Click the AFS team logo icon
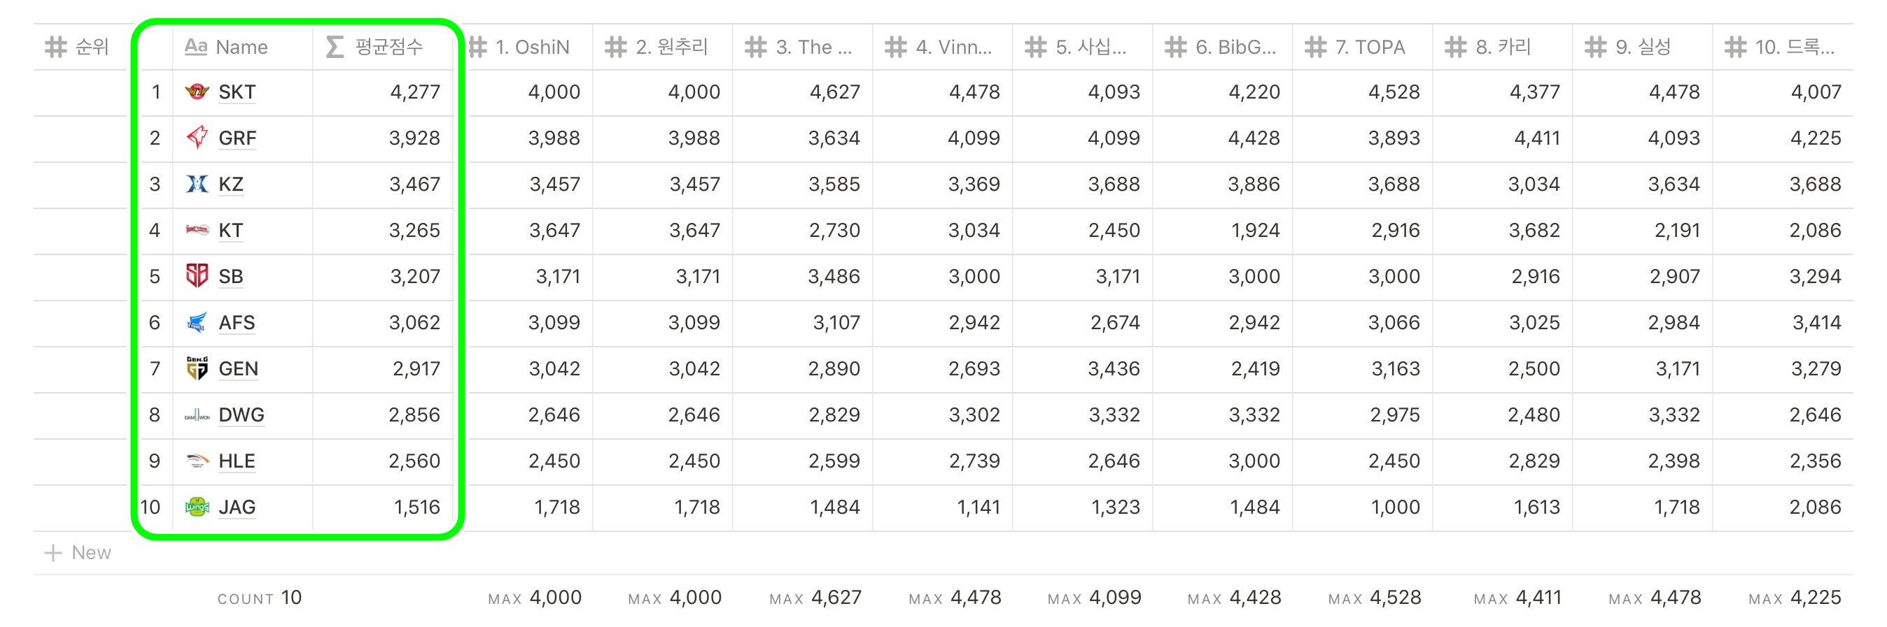The height and width of the screenshot is (627, 1887). click(196, 322)
